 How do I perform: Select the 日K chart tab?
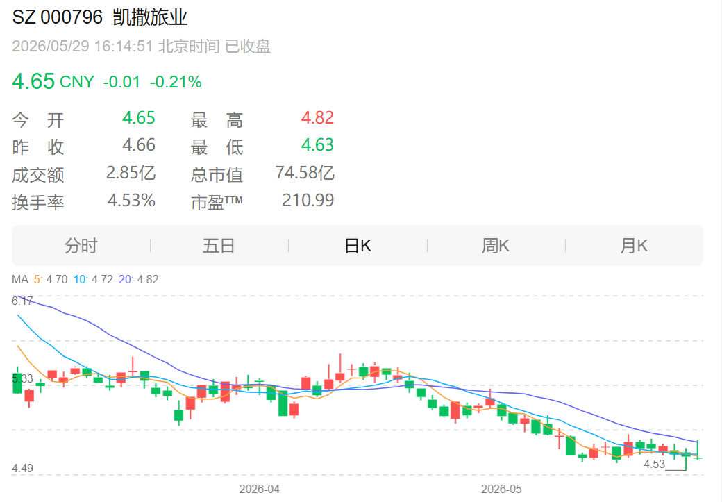pos(358,246)
